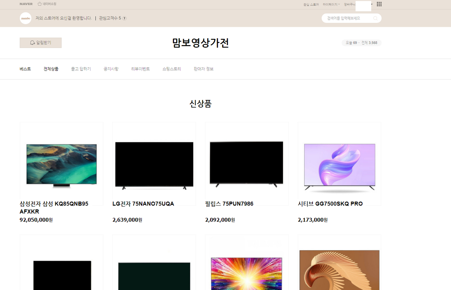Open Philips 75PUN7986 TV thumbnail
This screenshot has height=290, width=451.
coord(247,164)
